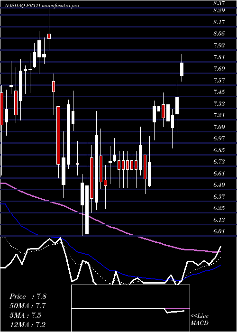Click the 7.09 price axis label
Viewport: 237px width, 332px height.
[x=220, y=127]
